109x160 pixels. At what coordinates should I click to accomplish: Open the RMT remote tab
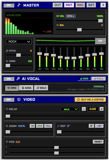69,5
